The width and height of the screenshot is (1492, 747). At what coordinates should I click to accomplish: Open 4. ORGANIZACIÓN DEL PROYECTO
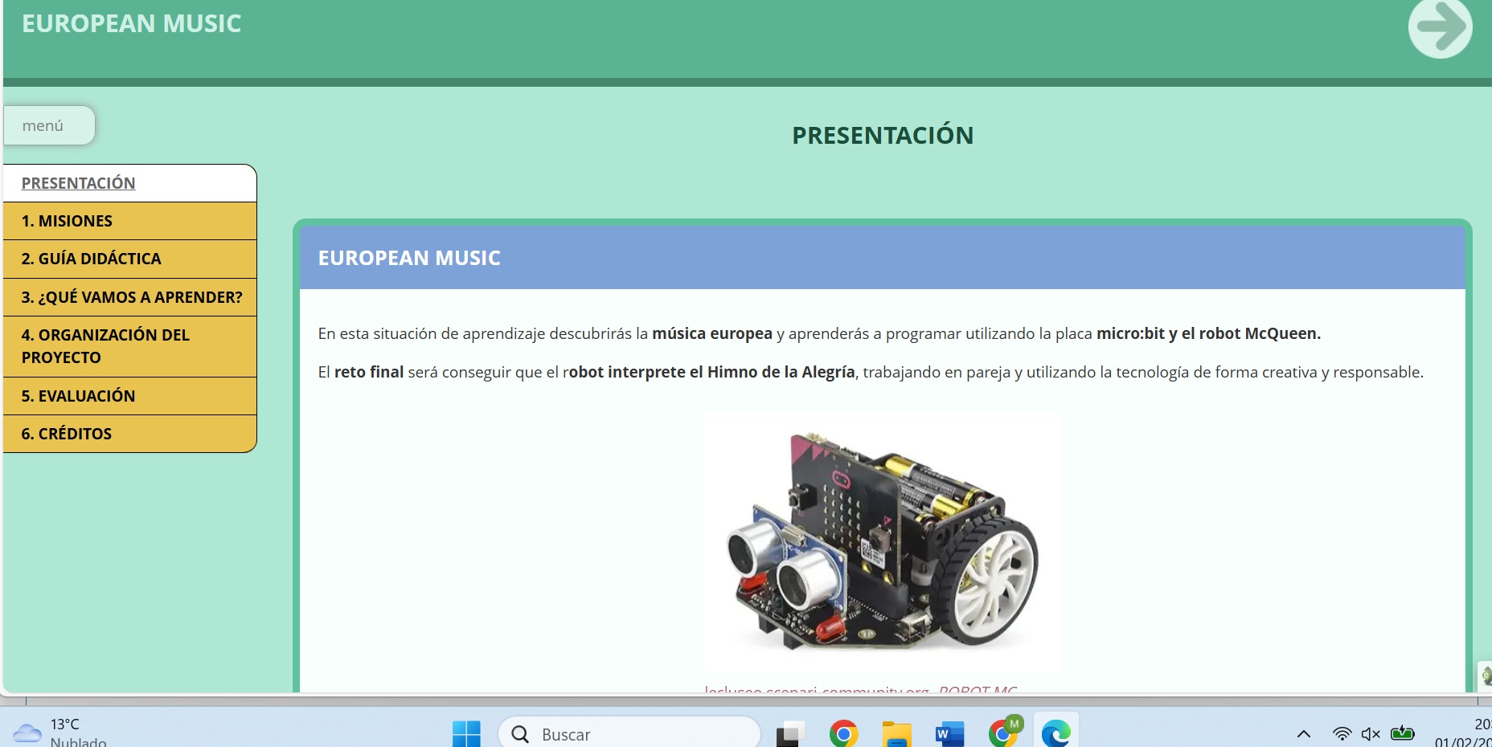coord(105,346)
